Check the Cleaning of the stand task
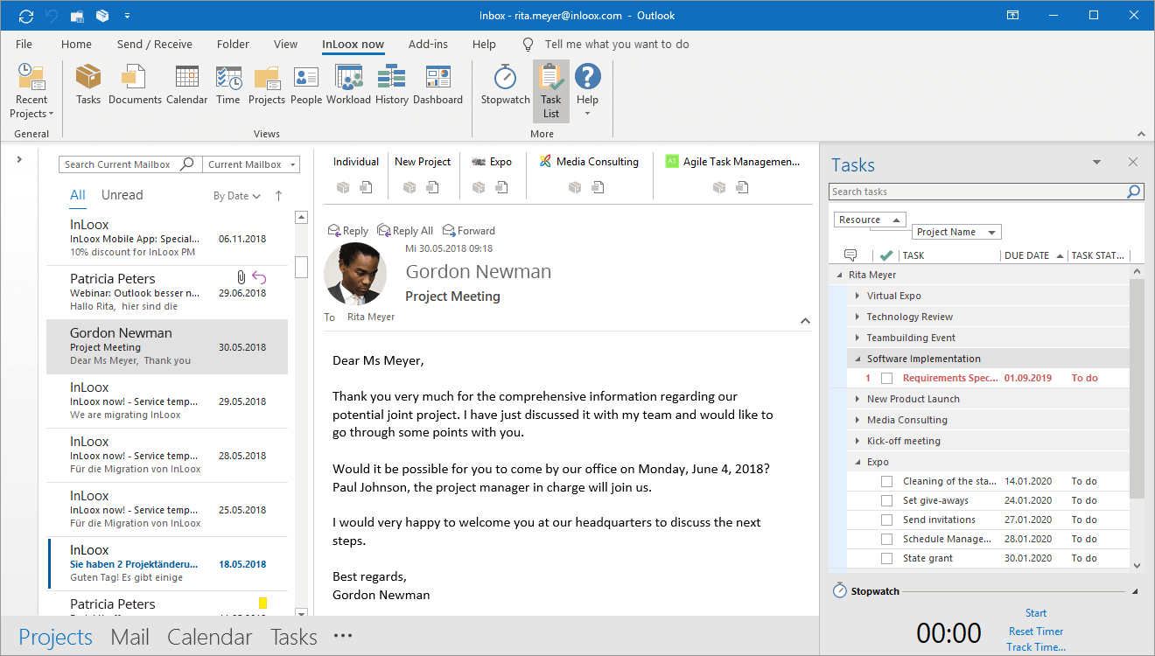 click(x=887, y=482)
